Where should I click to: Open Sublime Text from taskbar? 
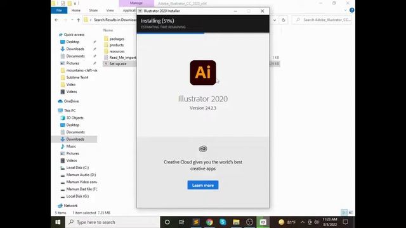(x=196, y=222)
